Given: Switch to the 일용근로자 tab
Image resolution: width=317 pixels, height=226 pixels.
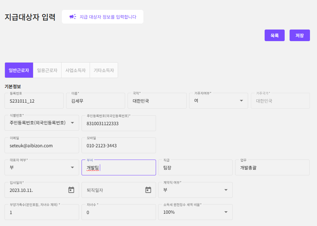Looking at the screenshot, I should (x=47, y=70).
